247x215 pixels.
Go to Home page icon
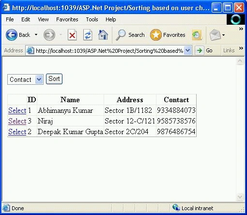[103, 35]
